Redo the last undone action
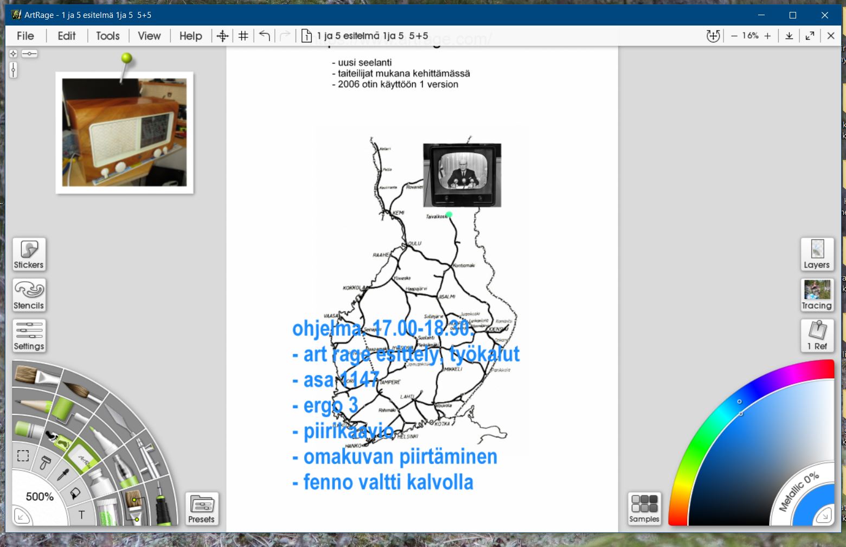Viewport: 846px width, 547px height. click(285, 36)
